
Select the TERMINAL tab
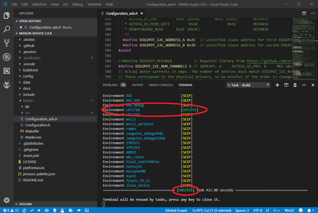click(x=185, y=85)
